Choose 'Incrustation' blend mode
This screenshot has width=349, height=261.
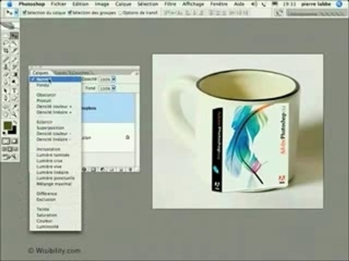pyautogui.click(x=55, y=149)
